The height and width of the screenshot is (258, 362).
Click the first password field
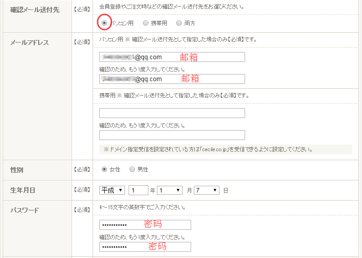coord(145,225)
